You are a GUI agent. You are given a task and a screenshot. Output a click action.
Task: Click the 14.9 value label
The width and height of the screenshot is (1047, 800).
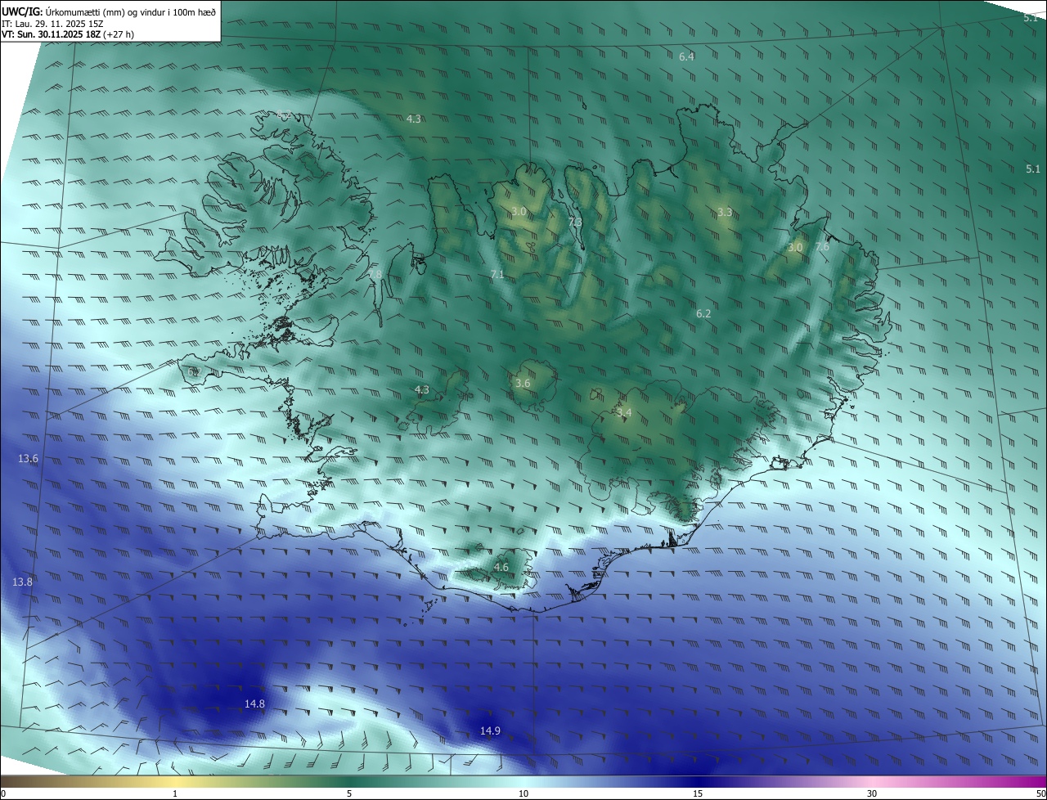tap(490, 730)
